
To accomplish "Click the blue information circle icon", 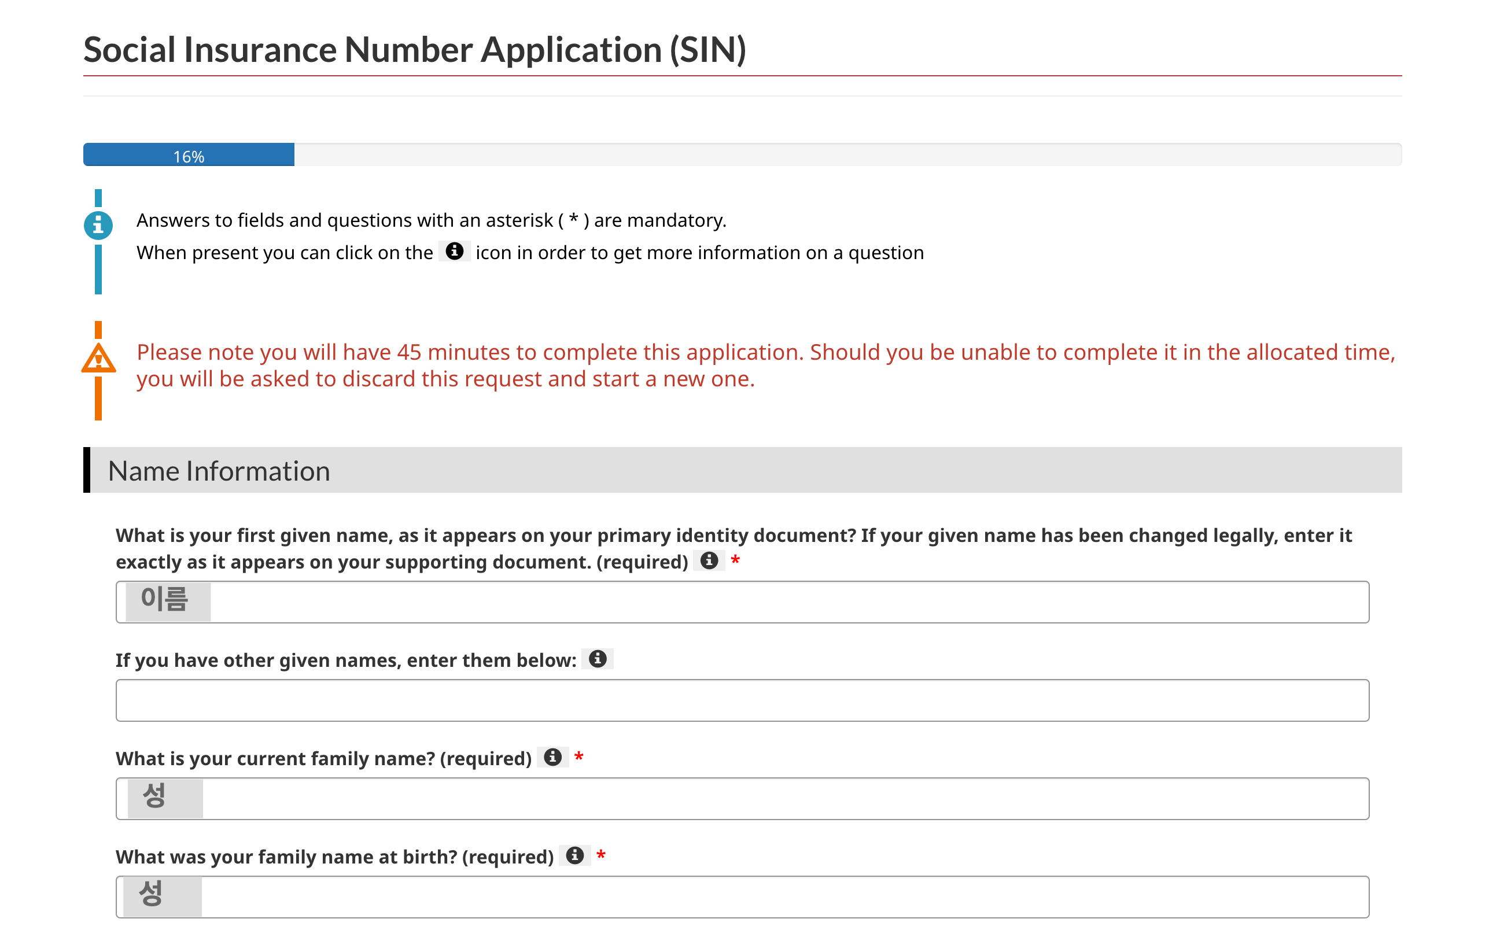I will 98,225.
